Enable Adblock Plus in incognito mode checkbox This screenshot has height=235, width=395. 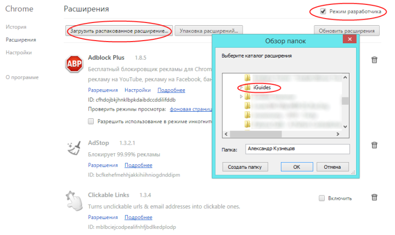(x=91, y=122)
